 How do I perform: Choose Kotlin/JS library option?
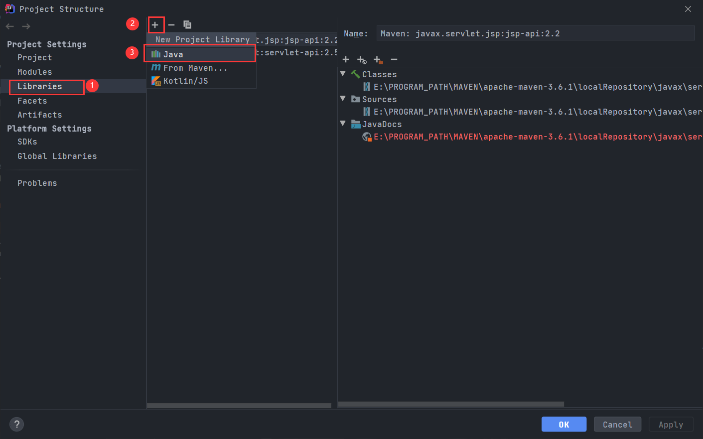click(201, 81)
